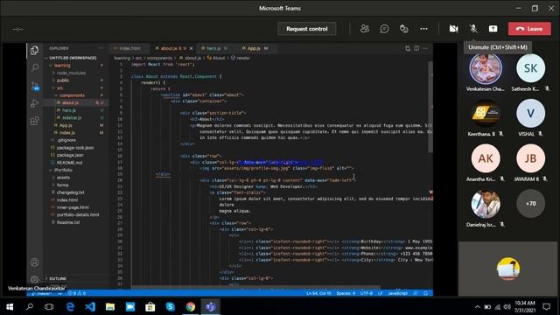Screen dimensions: 560x315
Task: Open VS Code Explorer view icon
Action: (x=35, y=51)
